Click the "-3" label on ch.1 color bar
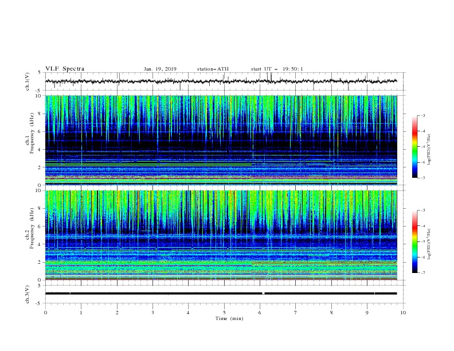This screenshot has height=351, width=454. [423, 115]
